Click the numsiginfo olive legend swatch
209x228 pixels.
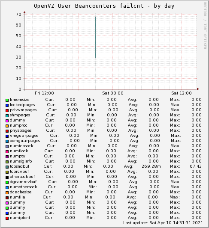click(7, 162)
